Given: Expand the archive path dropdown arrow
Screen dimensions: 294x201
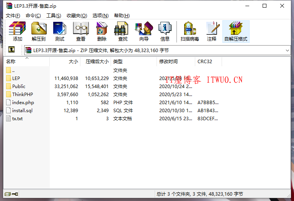Looking at the screenshot, I should (287, 51).
